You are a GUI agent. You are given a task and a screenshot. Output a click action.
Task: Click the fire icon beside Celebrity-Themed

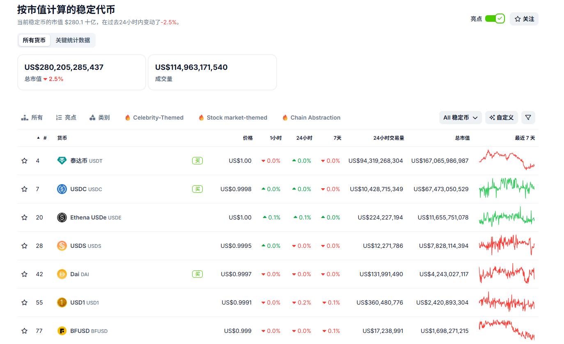point(128,118)
